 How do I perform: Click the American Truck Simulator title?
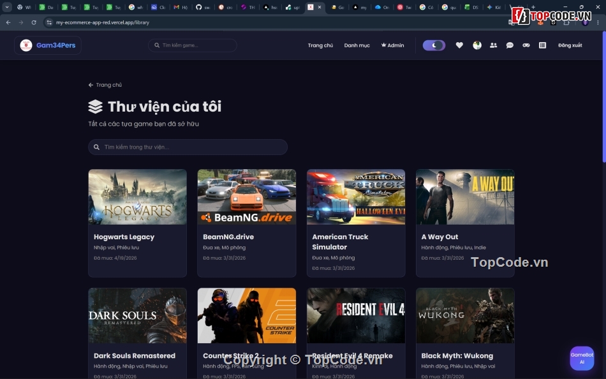click(340, 242)
